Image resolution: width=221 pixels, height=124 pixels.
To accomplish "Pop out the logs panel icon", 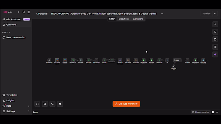I will (213, 112).
